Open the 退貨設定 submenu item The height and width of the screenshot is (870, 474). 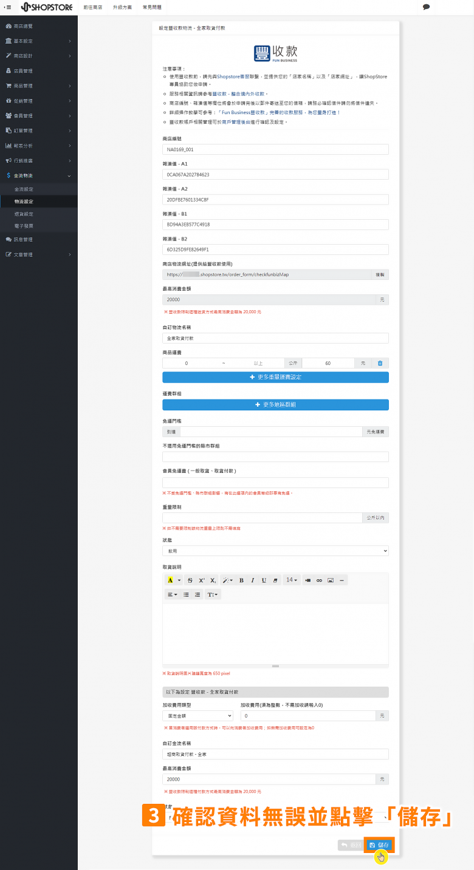[x=39, y=214]
